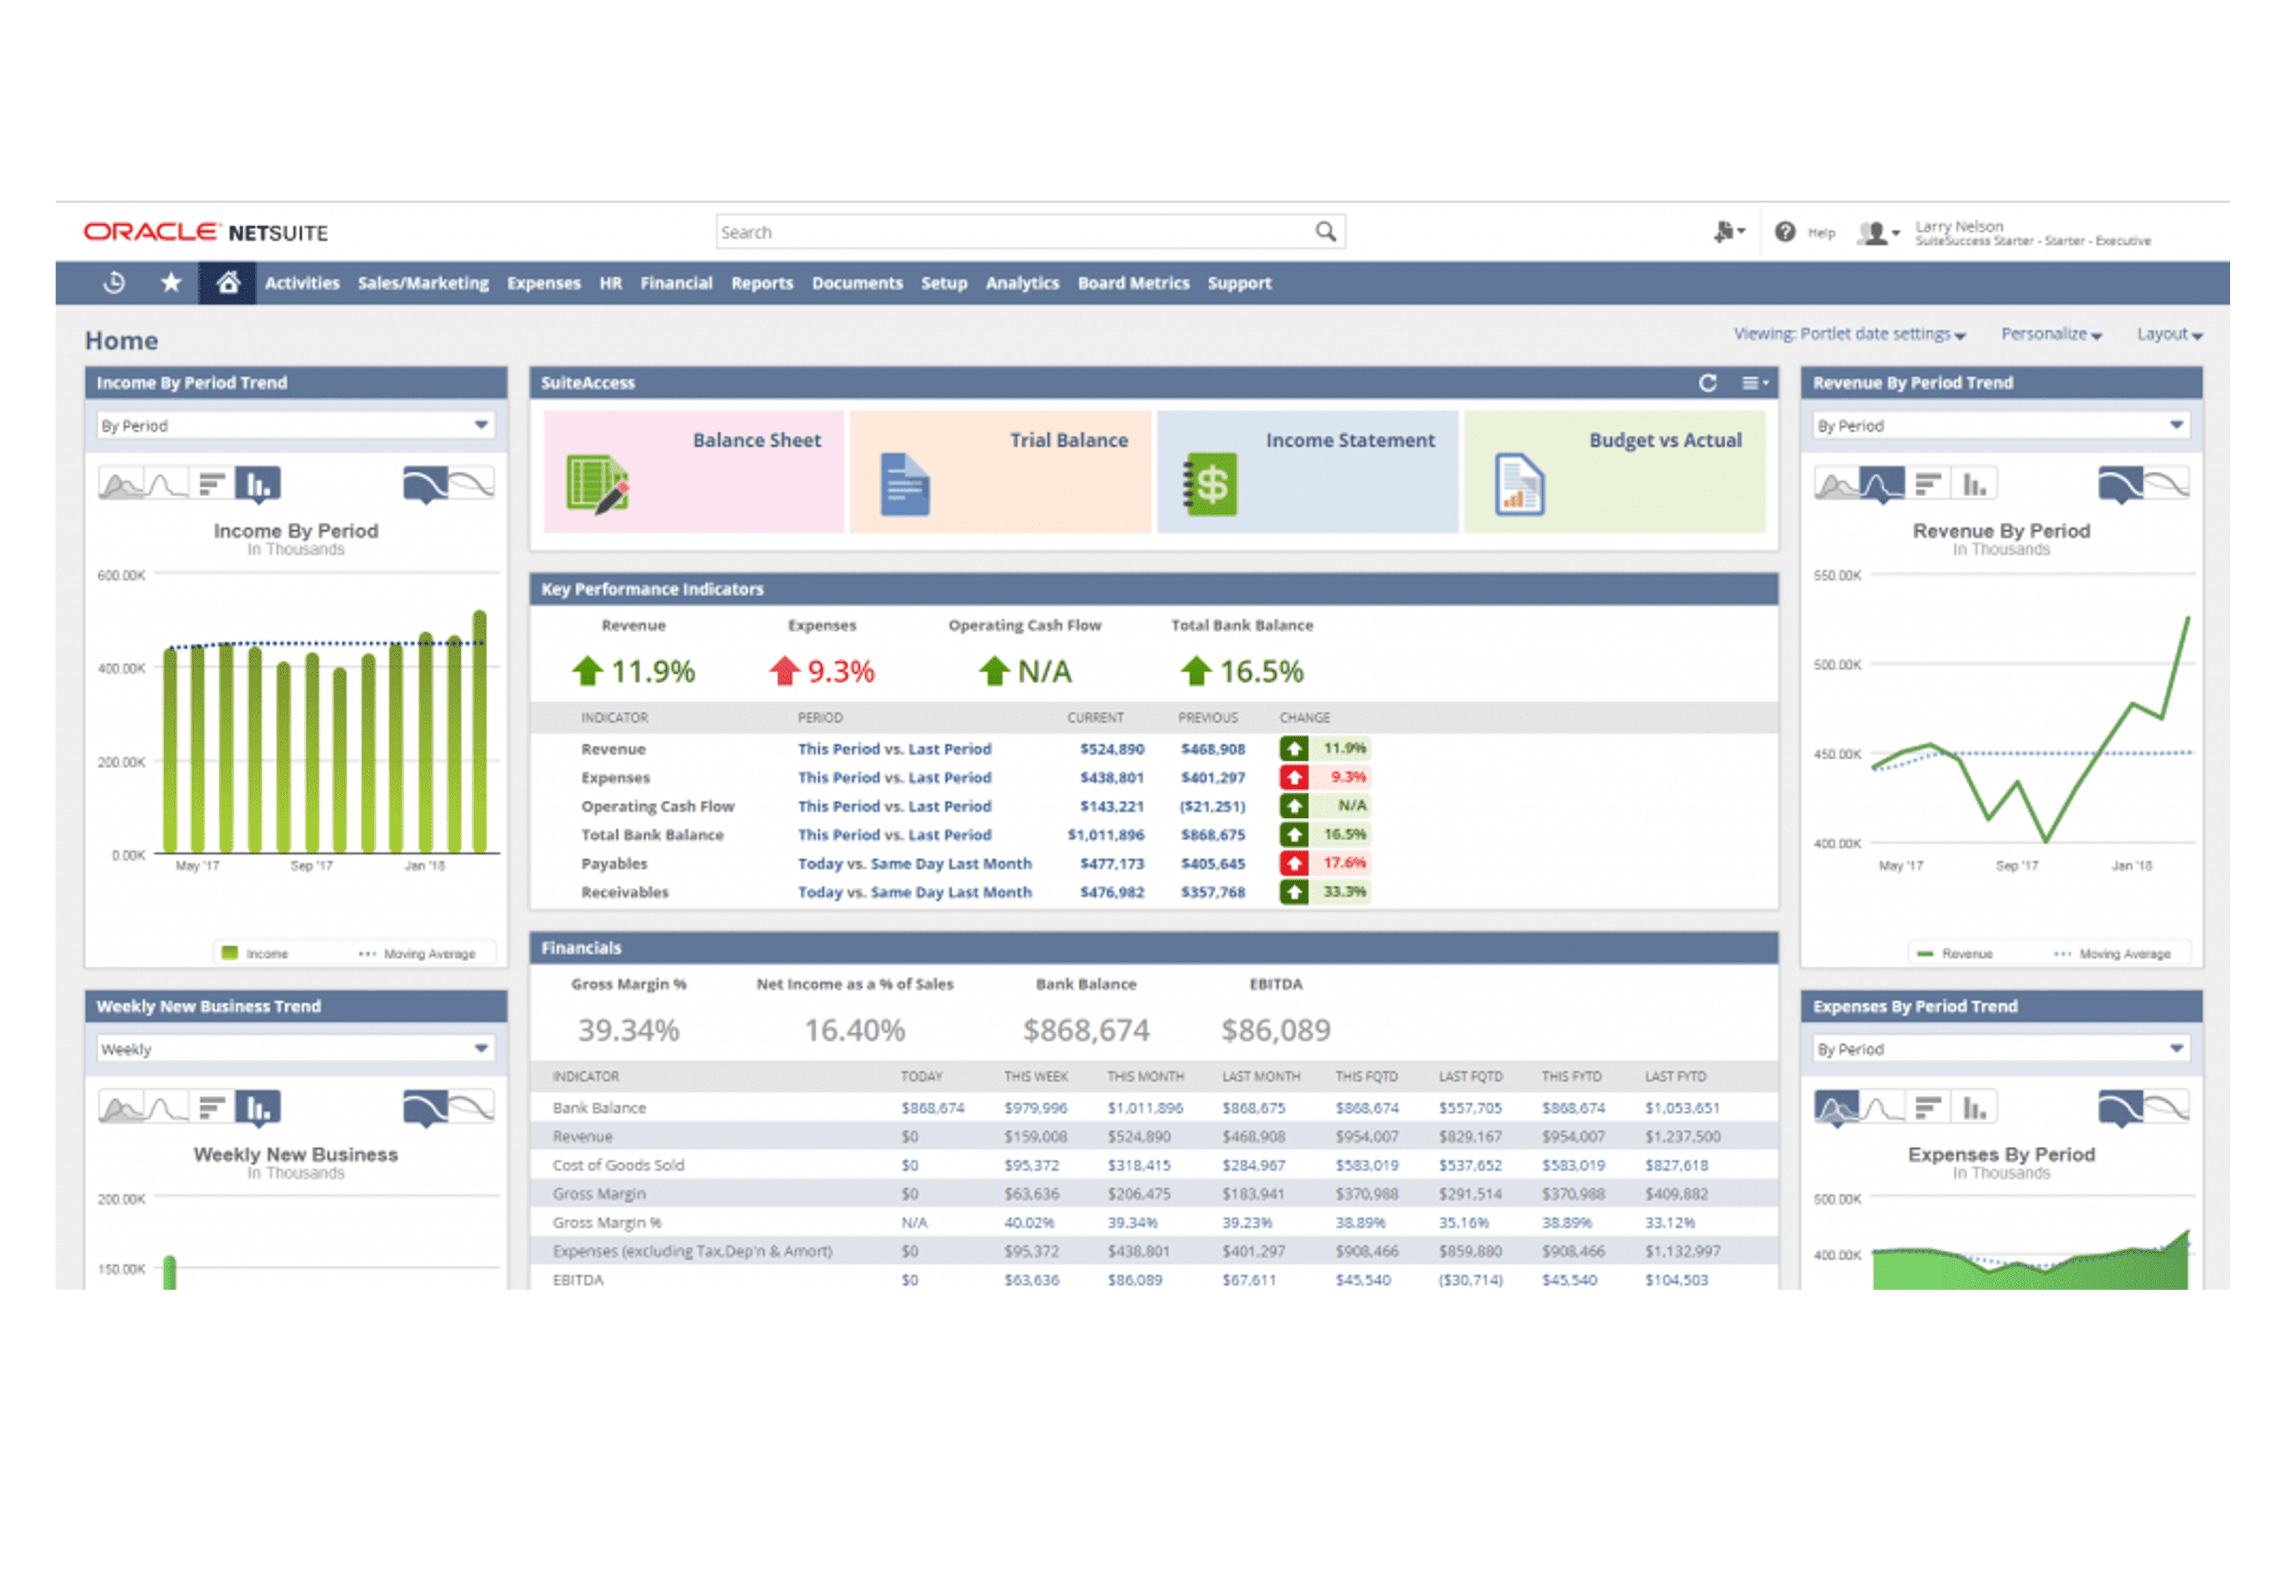The width and height of the screenshot is (2296, 1596).
Task: Open the global search magnifier icon
Action: [1326, 231]
